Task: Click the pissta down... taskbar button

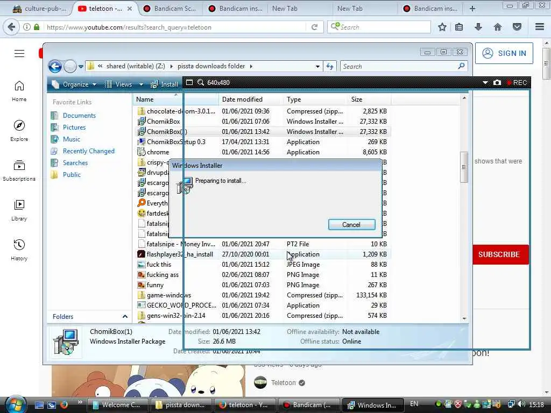Action: click(182, 405)
